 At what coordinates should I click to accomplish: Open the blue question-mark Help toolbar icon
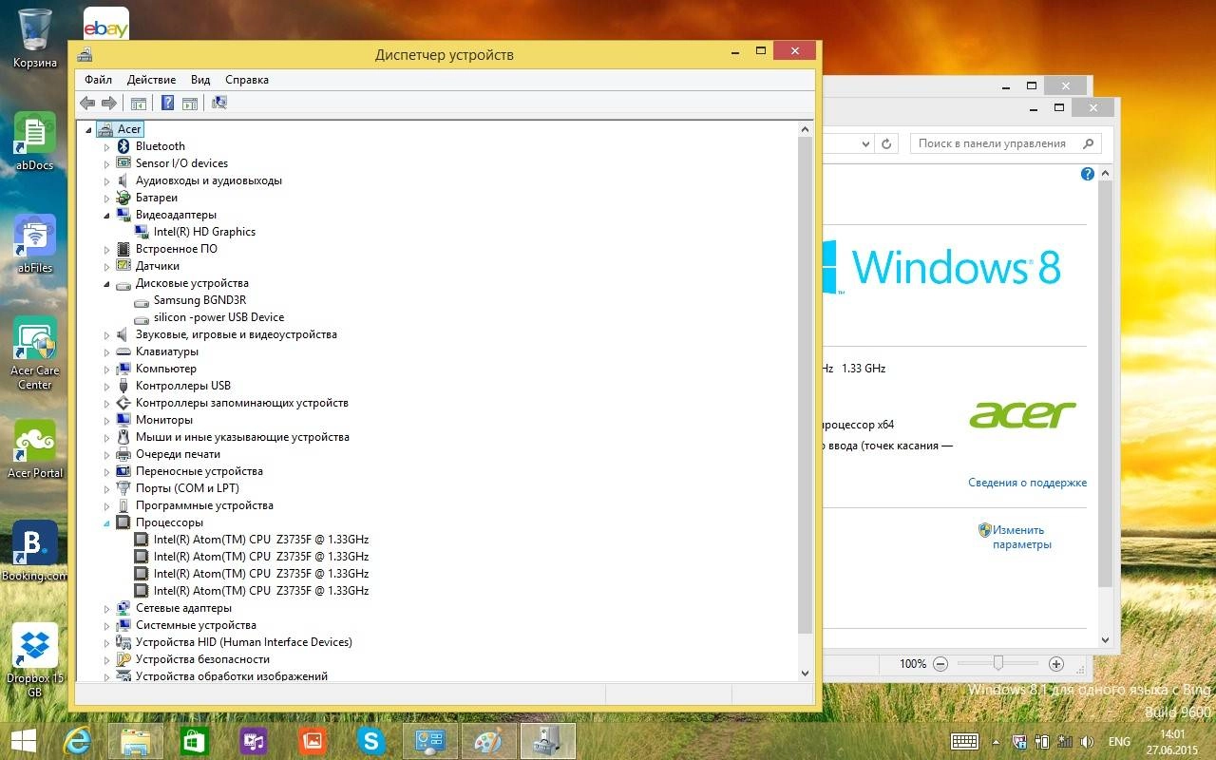(168, 103)
